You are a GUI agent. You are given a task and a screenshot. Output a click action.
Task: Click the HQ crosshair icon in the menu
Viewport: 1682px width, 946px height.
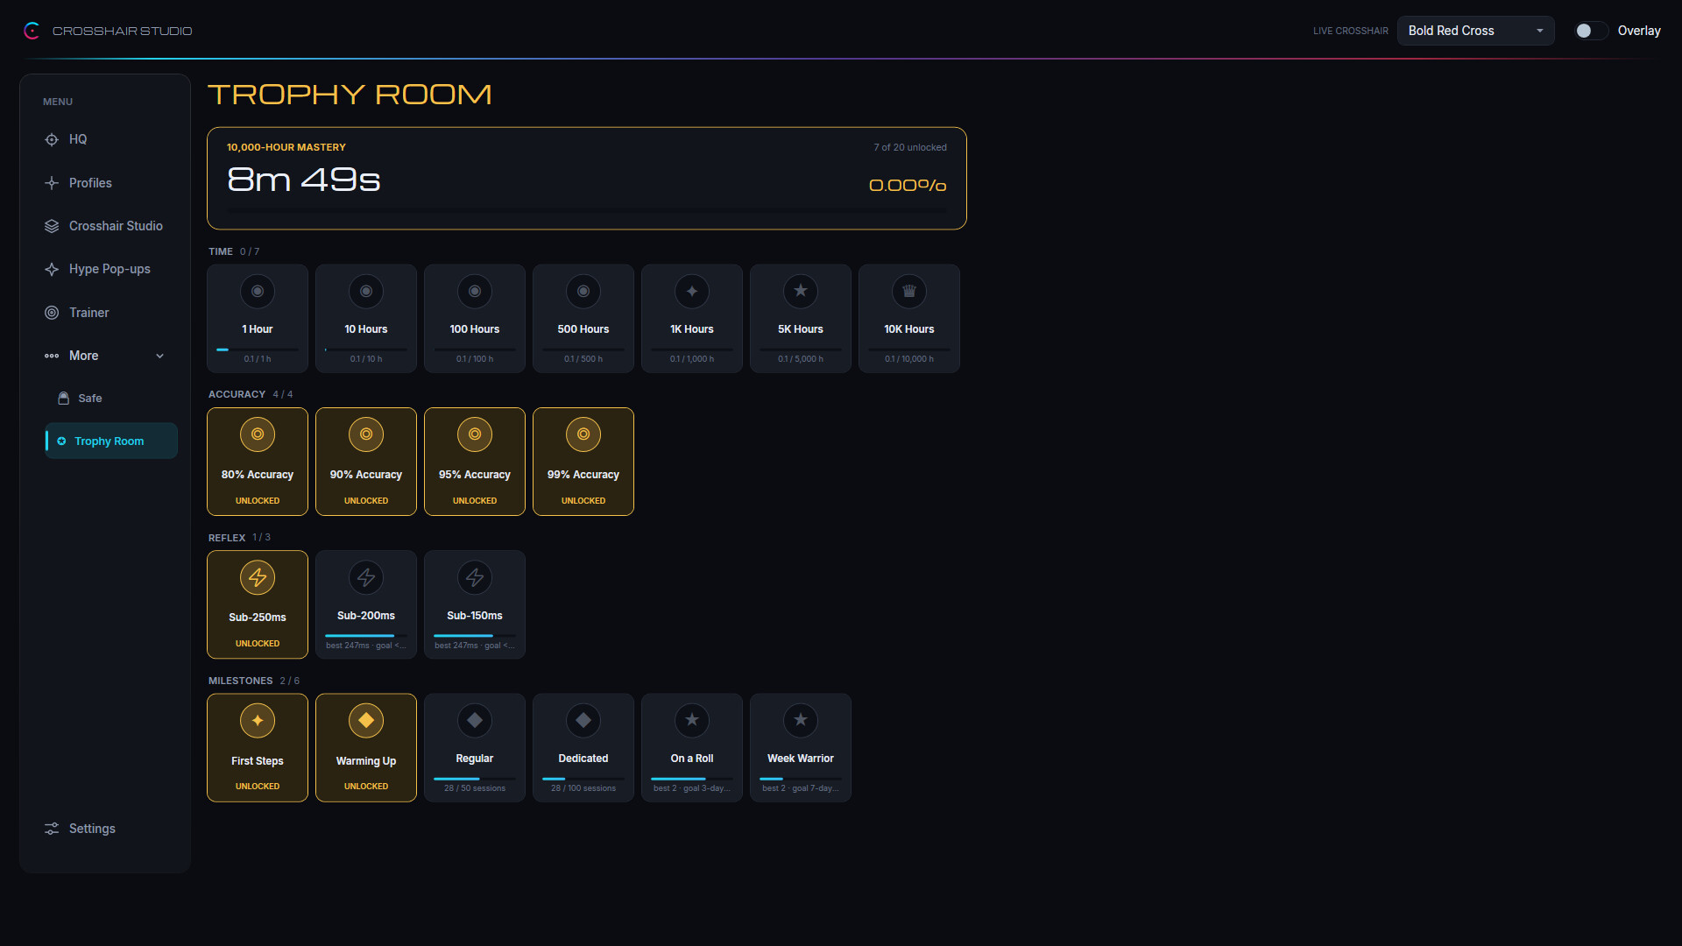point(52,139)
